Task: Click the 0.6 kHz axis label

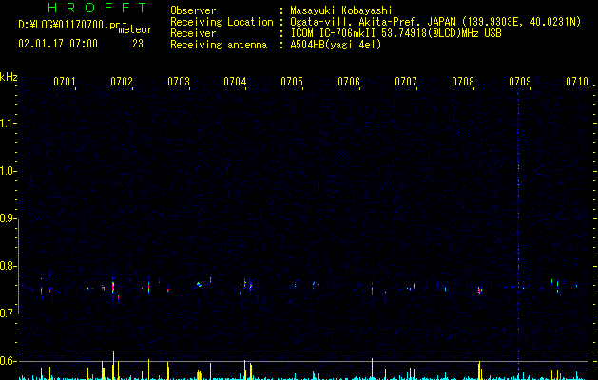Action: pos(7,361)
